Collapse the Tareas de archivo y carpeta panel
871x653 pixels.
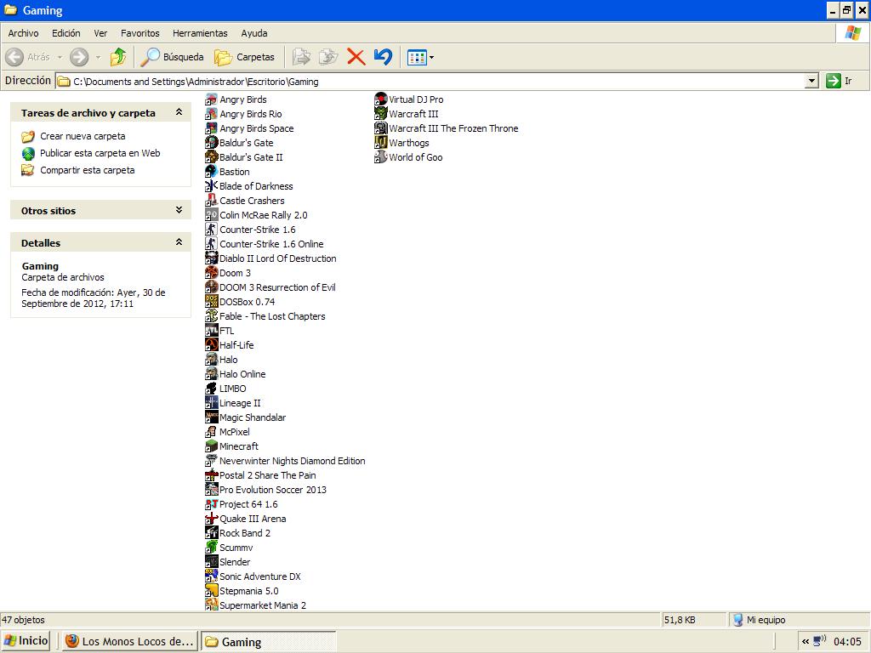pos(179,112)
